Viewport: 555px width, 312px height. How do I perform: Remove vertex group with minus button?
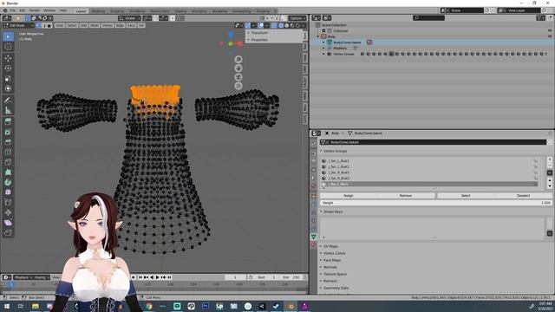click(x=550, y=165)
